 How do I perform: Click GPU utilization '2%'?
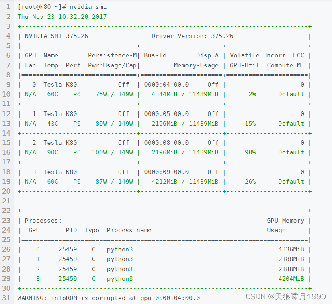[252, 94]
